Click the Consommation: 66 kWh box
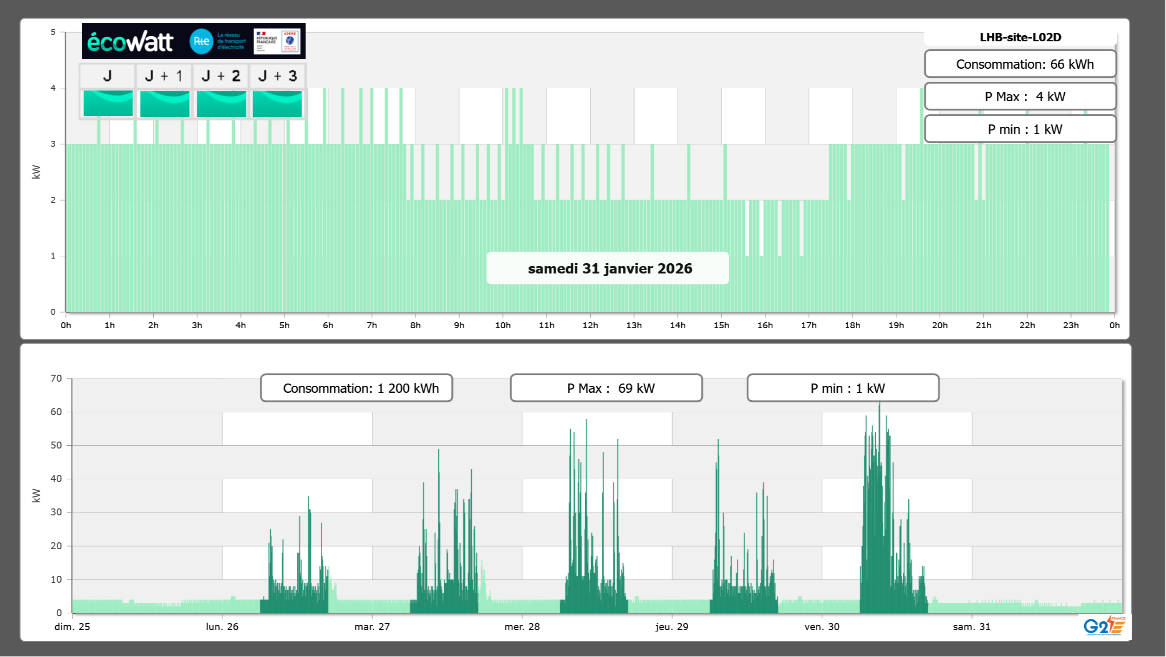Image resolution: width=1166 pixels, height=657 pixels. click(x=1020, y=64)
